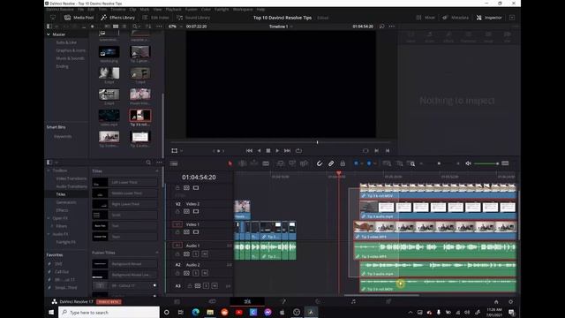Click the insert clip icon
This screenshot has height=318, width=565.
280,163
